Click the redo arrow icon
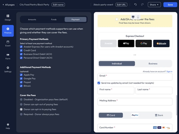 [x=142, y=5]
